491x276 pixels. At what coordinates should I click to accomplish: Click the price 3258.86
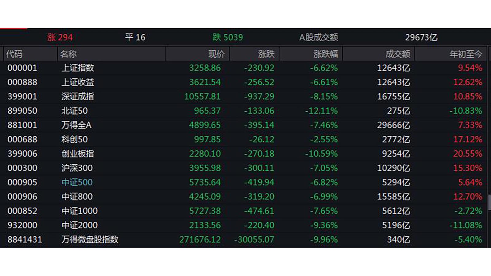[205, 68]
